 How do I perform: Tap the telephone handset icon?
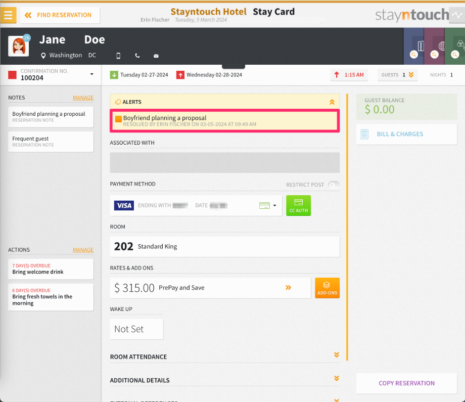coord(137,56)
